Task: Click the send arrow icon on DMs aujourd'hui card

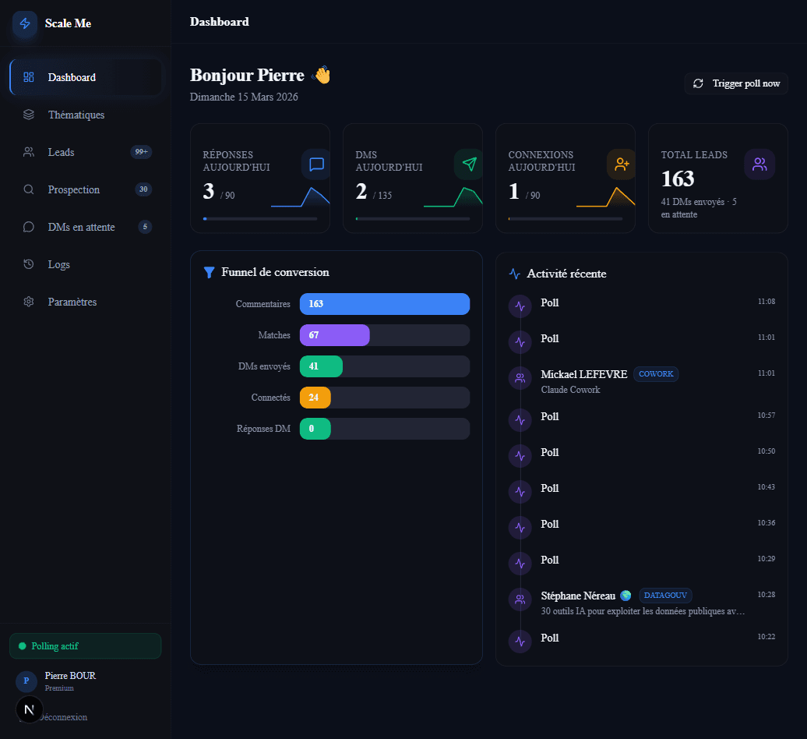Action: point(467,164)
